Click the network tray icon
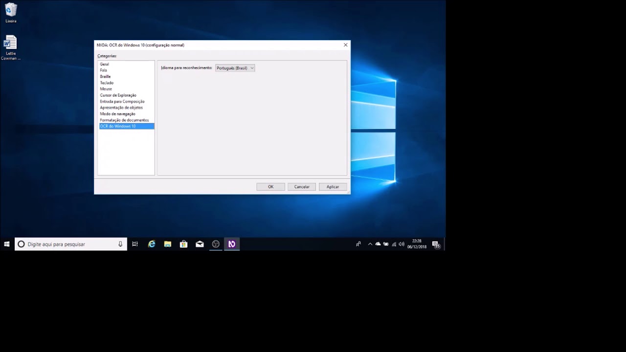The height and width of the screenshot is (352, 626). point(394,244)
